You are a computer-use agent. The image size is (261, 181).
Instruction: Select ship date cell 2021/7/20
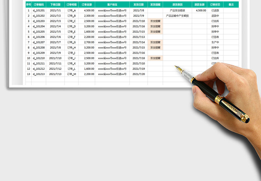point(139,74)
